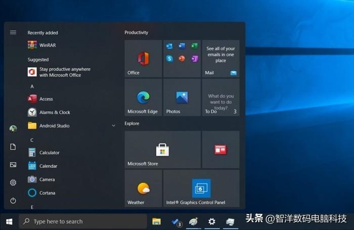Click the Productivity group header
Image resolution: width=354 pixels, height=230 pixels.
tap(137, 32)
